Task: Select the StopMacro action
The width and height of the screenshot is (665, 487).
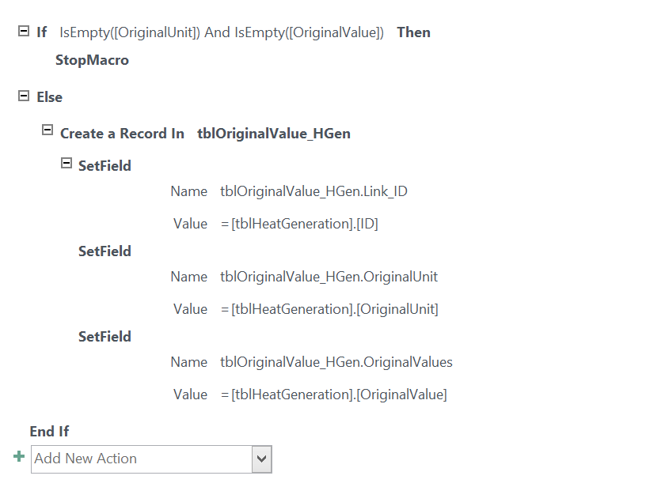Action: pos(92,60)
